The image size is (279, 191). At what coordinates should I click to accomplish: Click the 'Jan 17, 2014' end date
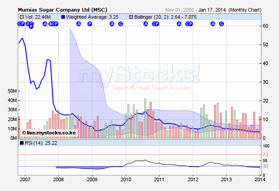pyautogui.click(x=211, y=9)
